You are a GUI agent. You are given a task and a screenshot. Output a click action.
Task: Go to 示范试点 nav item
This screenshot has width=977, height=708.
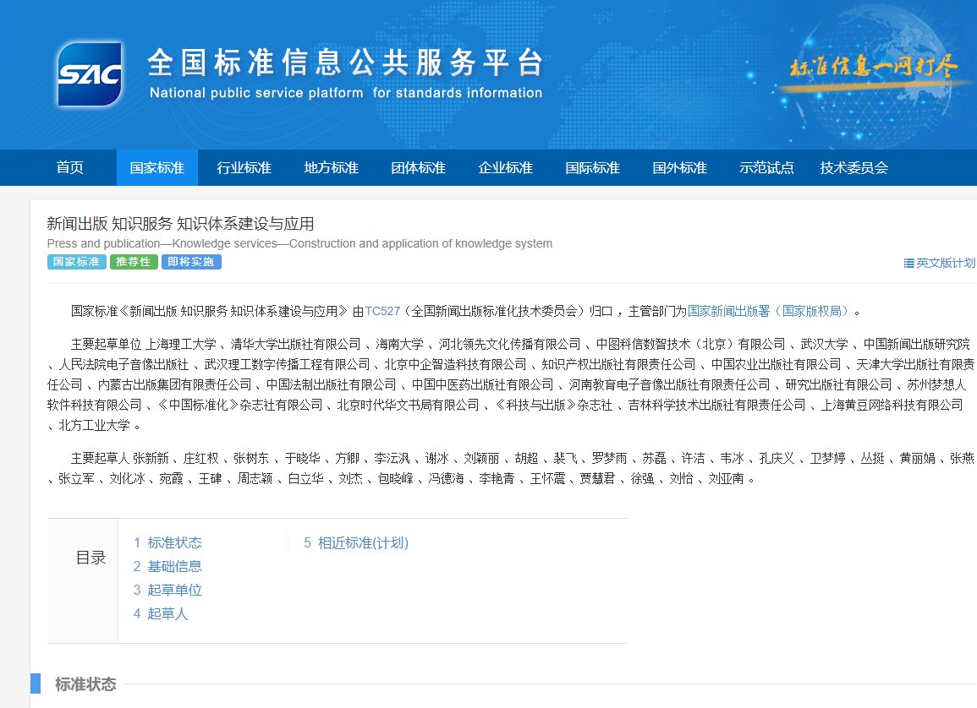pyautogui.click(x=766, y=167)
